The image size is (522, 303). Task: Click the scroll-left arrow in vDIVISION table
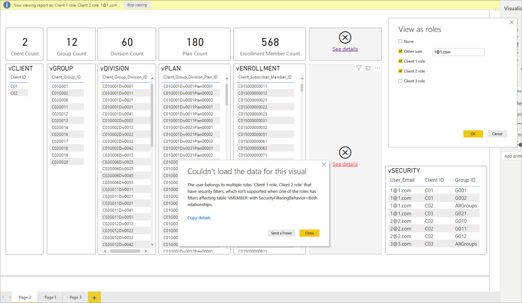(x=105, y=251)
